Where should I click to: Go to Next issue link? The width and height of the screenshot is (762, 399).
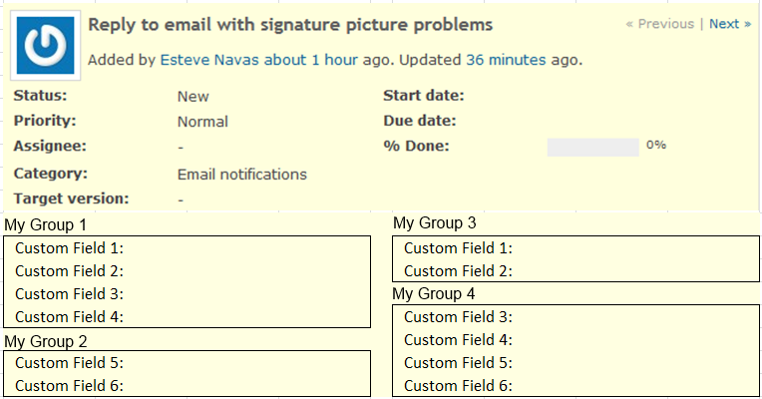coord(730,24)
